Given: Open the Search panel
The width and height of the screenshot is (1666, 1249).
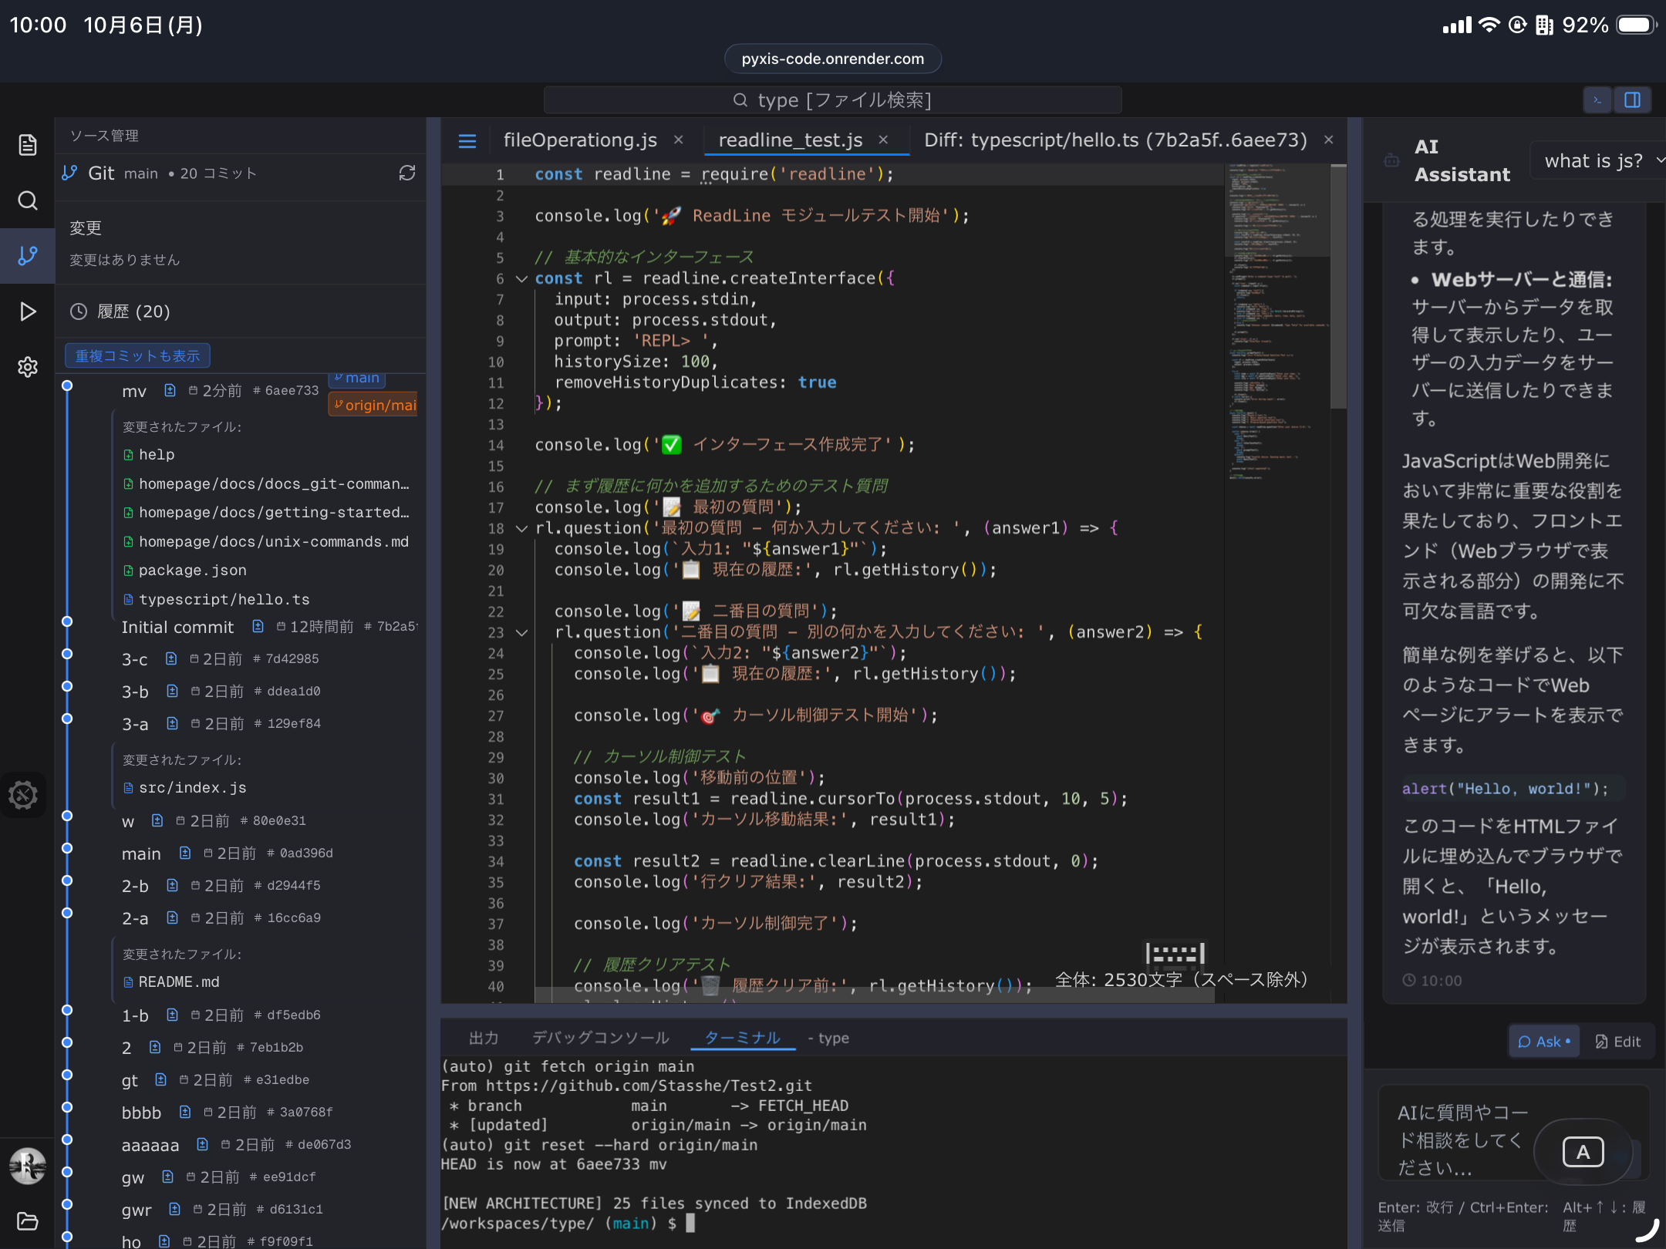Looking at the screenshot, I should point(27,200).
